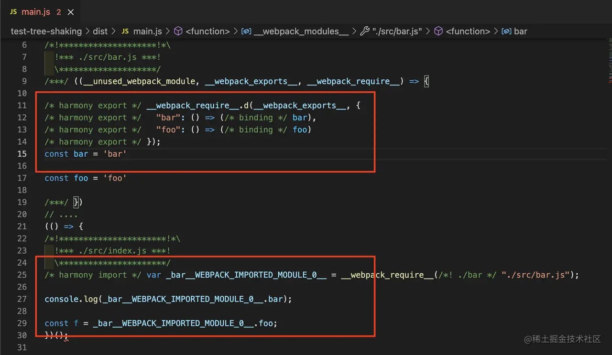Open the test-tree-shaking breadcrumb folder
Viewport: 612px width, 355px height.
46,31
